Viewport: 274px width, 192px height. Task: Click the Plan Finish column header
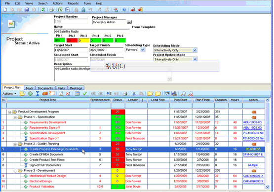coord(203,100)
